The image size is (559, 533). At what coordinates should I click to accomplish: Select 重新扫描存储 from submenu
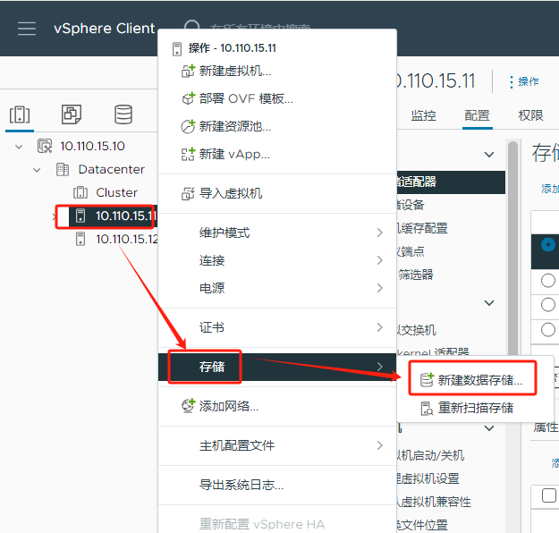click(475, 408)
